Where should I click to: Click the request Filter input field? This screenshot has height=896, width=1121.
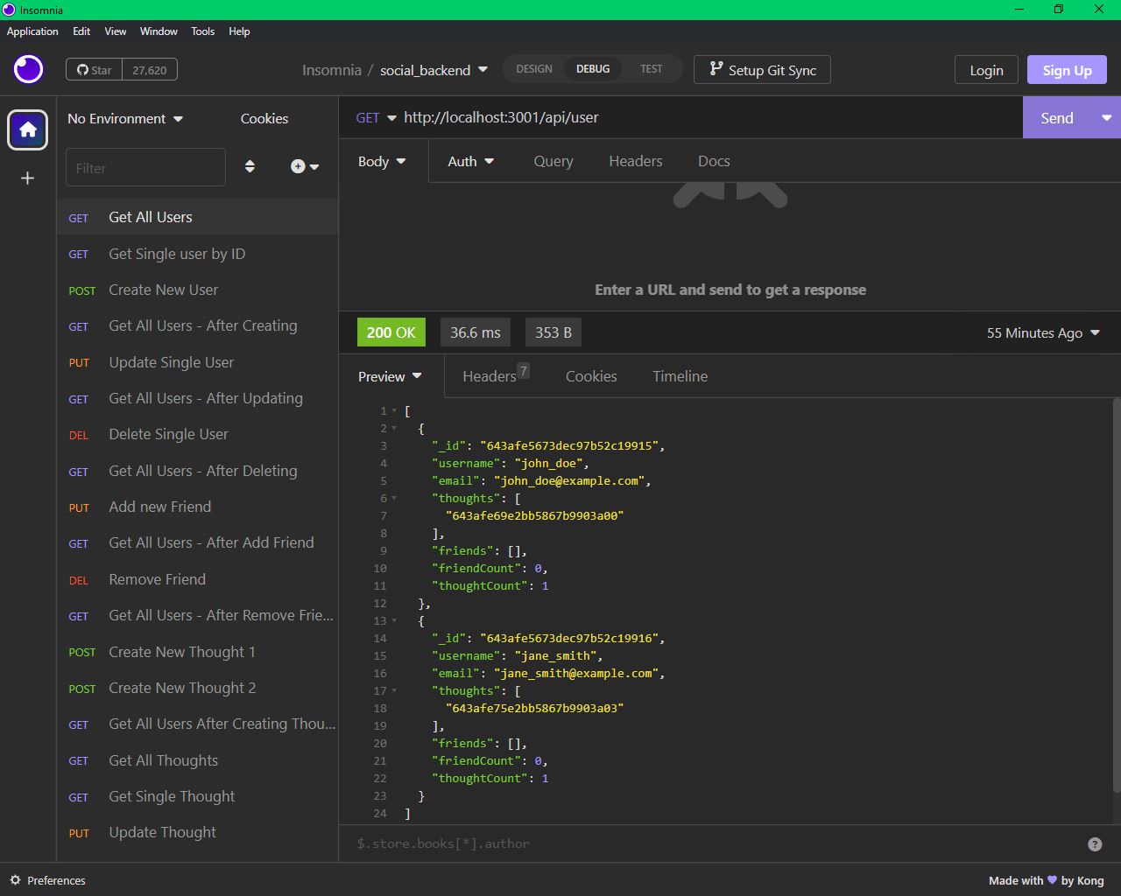[145, 167]
